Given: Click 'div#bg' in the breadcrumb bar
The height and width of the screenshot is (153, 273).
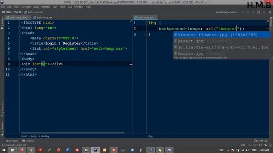Looking at the screenshot, I should click(x=45, y=136).
